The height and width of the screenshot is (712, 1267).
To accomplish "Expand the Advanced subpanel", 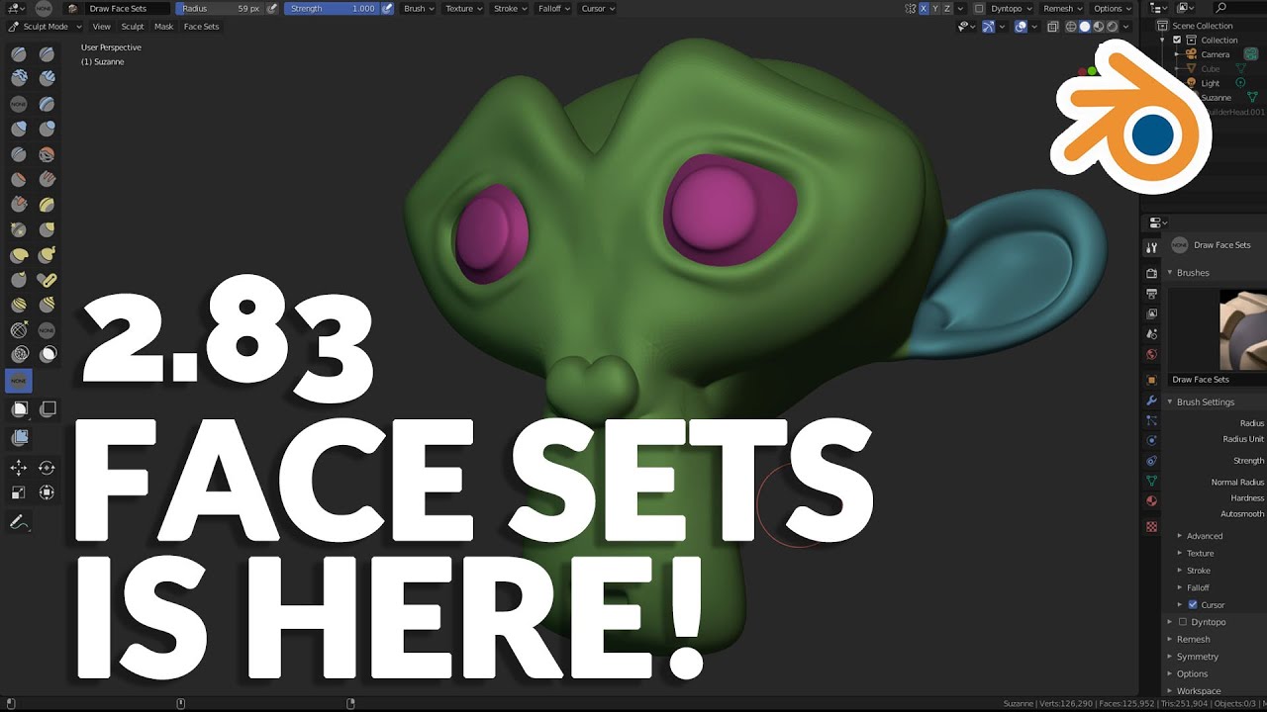I will 1204,536.
